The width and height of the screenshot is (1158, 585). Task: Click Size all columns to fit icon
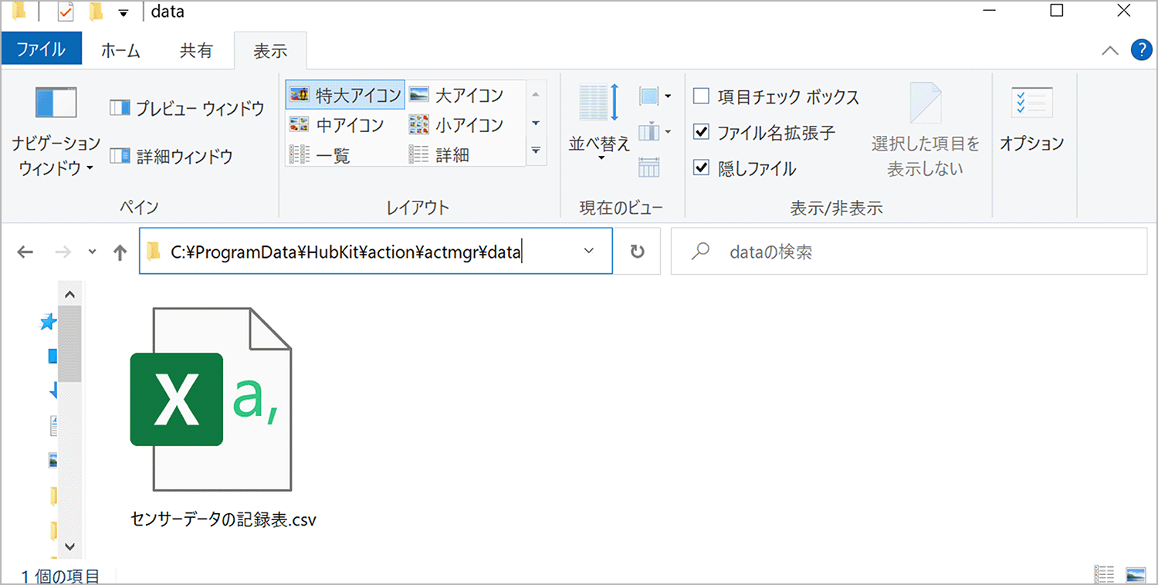point(649,167)
